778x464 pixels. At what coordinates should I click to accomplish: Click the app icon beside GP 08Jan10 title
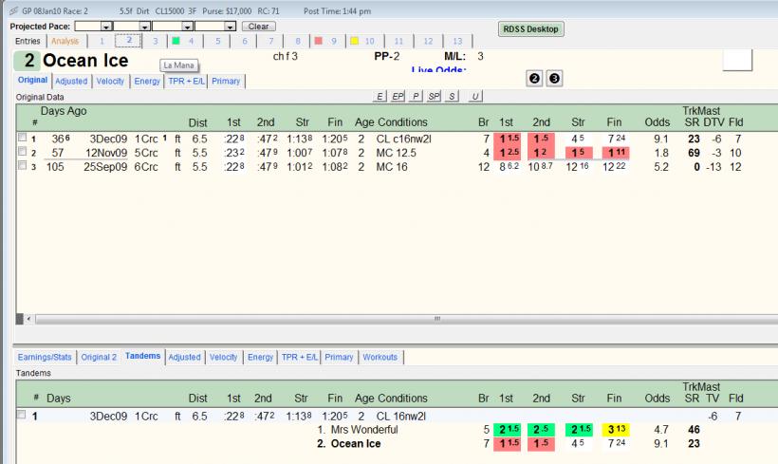(x=14, y=11)
